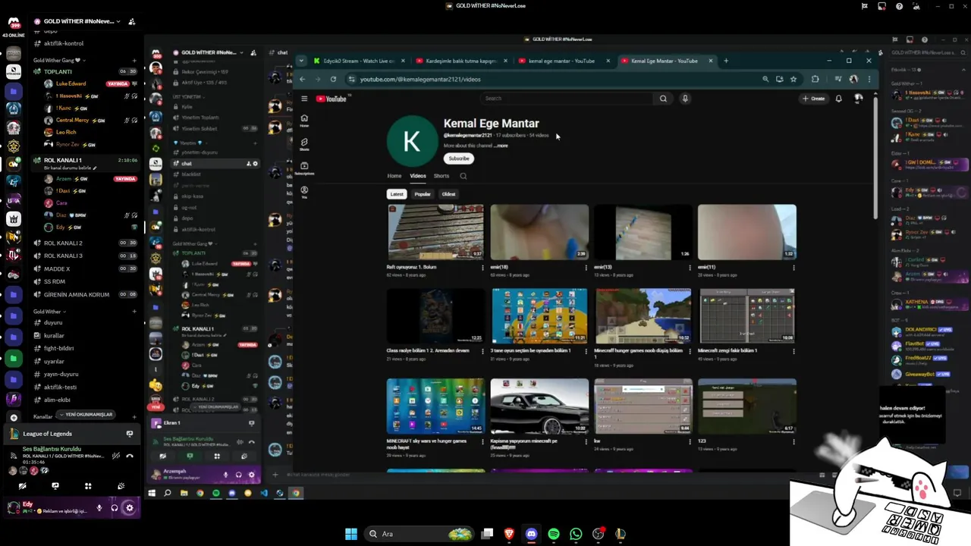971x546 pixels.
Task: Search within channel magnifier icon
Action: point(464,176)
